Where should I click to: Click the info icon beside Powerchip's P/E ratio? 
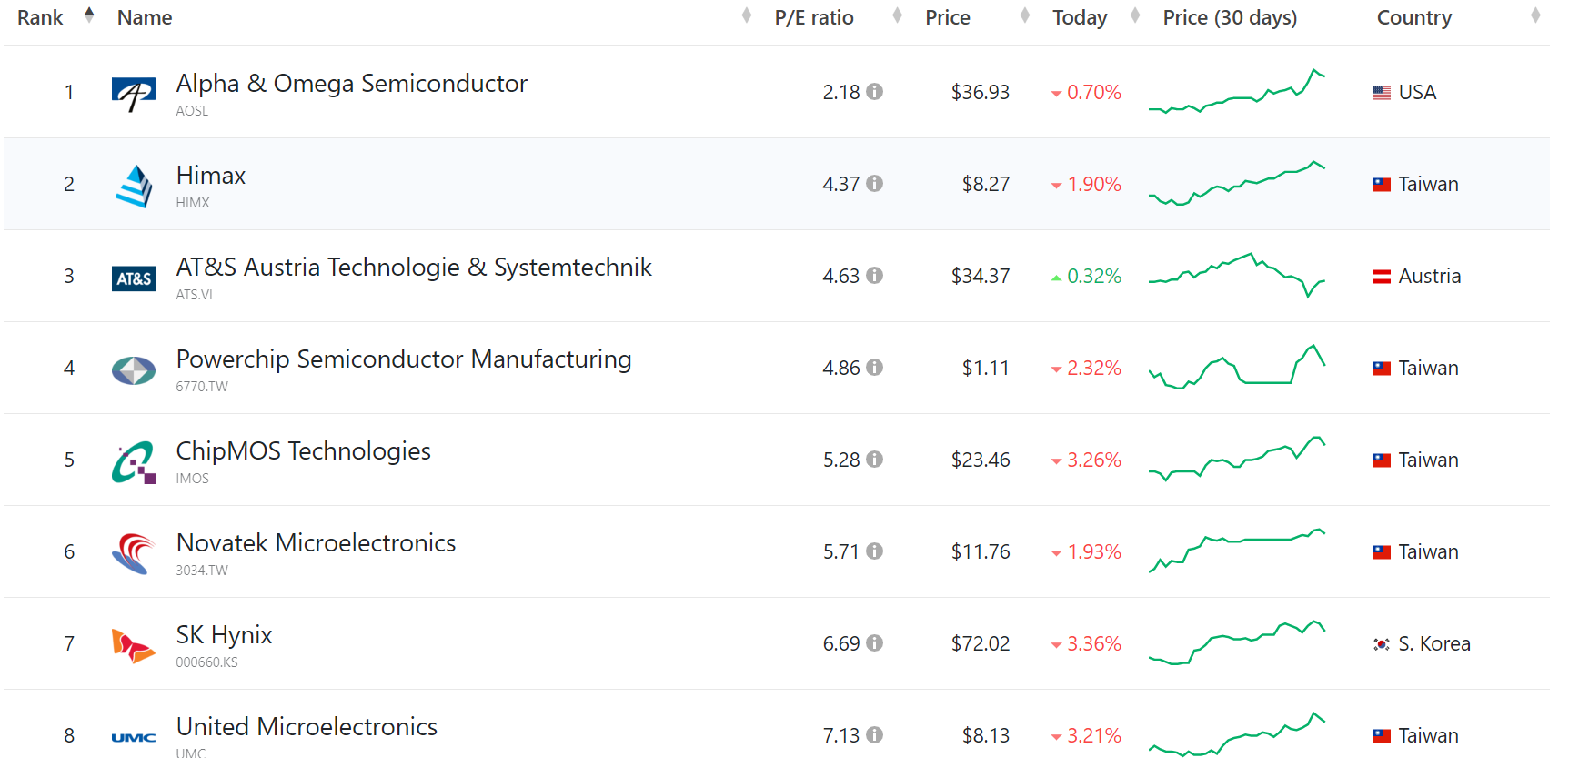click(x=875, y=367)
